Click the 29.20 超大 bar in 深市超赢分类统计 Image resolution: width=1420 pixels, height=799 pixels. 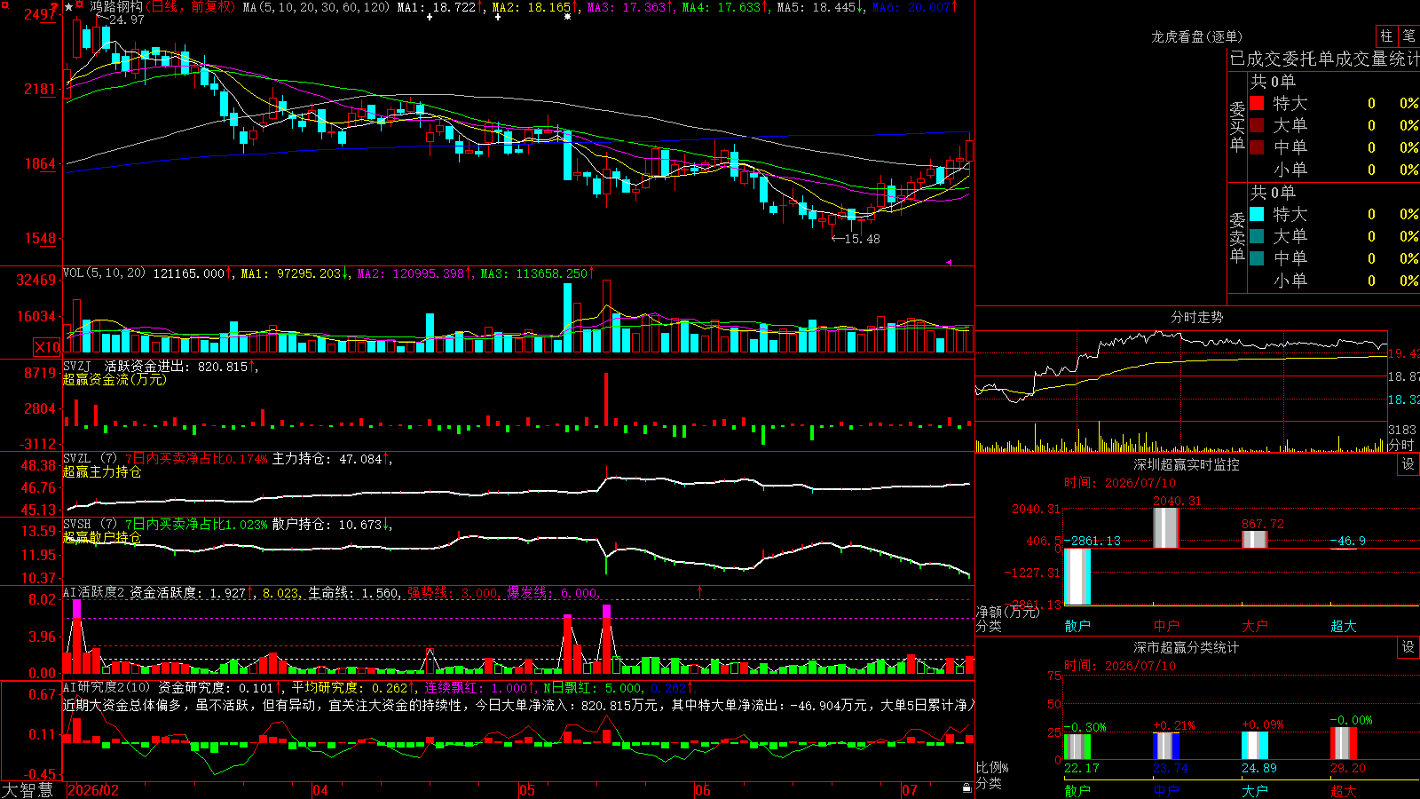click(x=1344, y=744)
